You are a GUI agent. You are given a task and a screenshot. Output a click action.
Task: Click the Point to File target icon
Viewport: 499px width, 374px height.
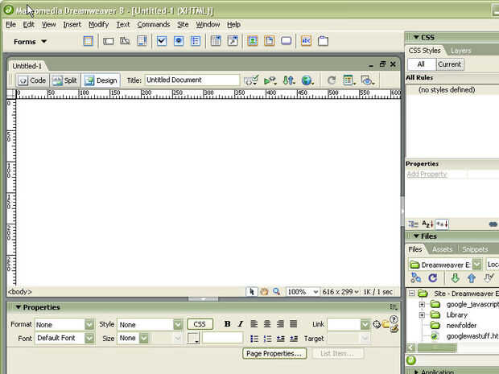pyautogui.click(x=377, y=324)
